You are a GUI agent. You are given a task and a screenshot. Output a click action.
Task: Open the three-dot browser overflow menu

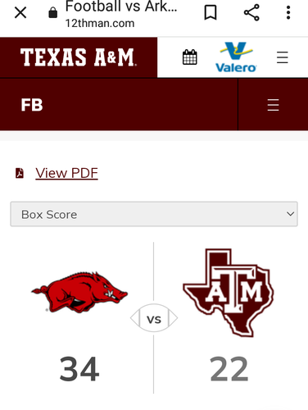tap(288, 12)
